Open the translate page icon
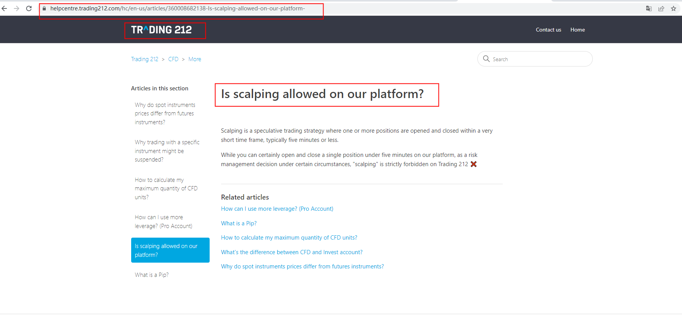The width and height of the screenshot is (682, 333). 649,8
